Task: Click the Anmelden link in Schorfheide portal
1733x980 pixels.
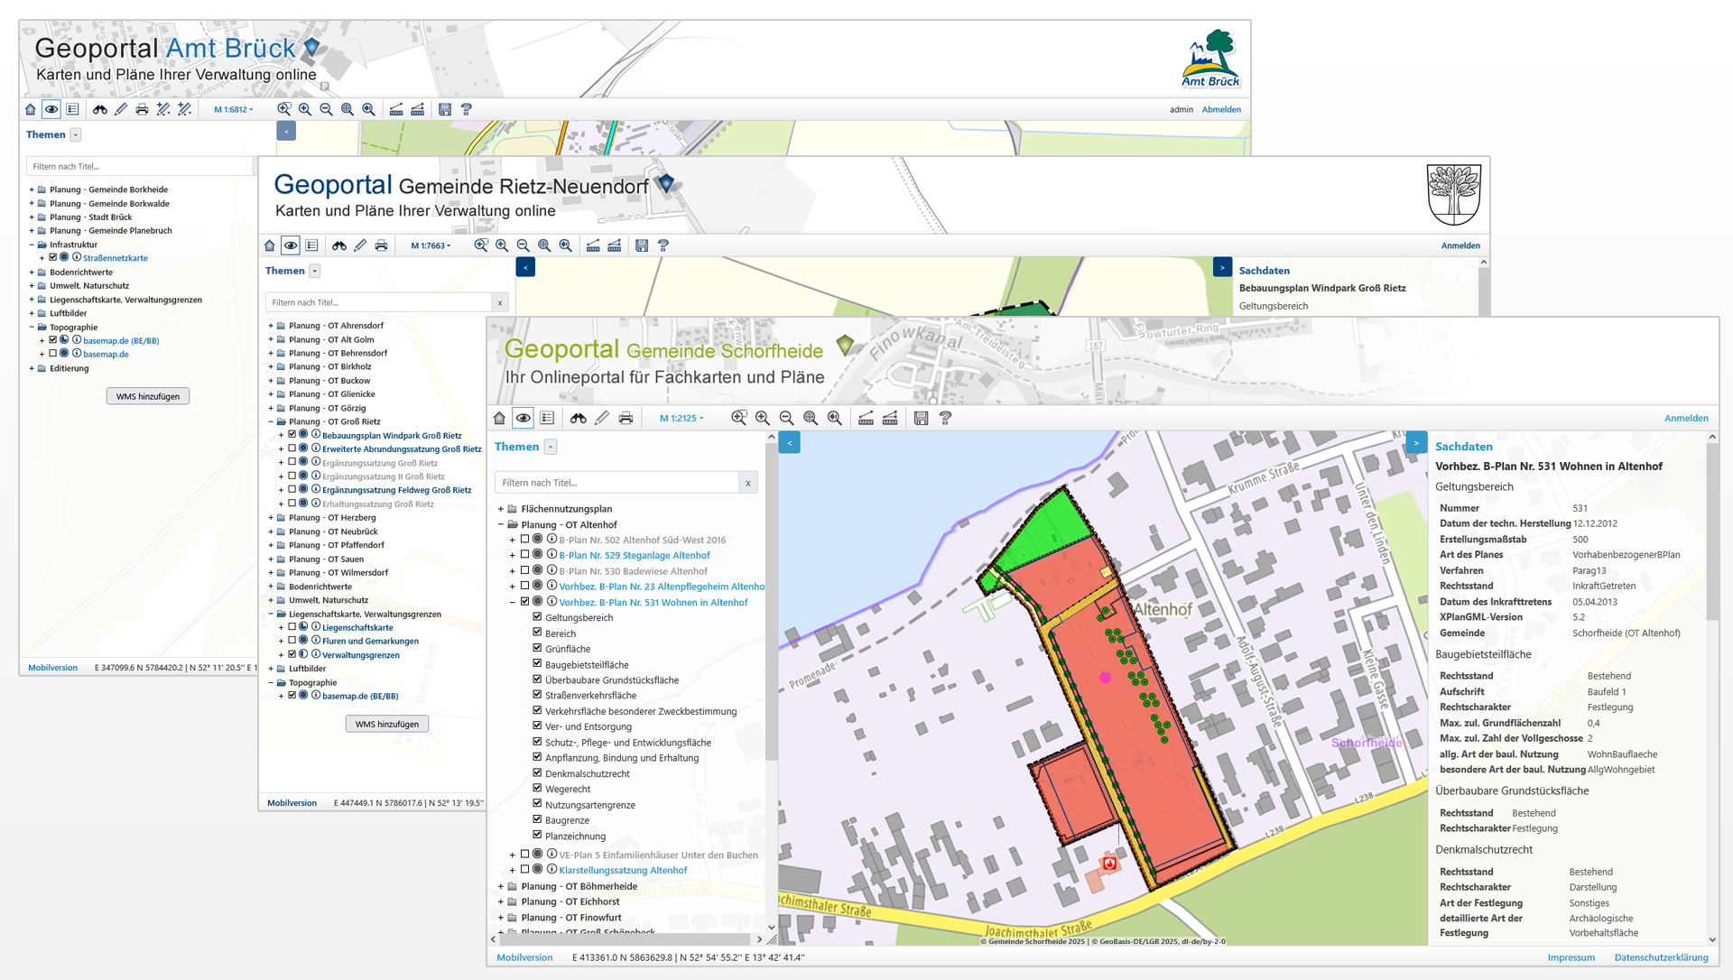Action: [x=1685, y=419]
